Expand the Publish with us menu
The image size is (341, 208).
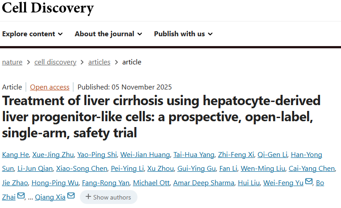[183, 34]
